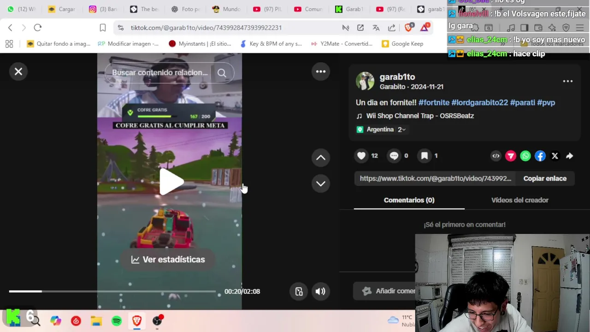Share the video to WhatsApp
590x332 pixels.
click(525, 156)
